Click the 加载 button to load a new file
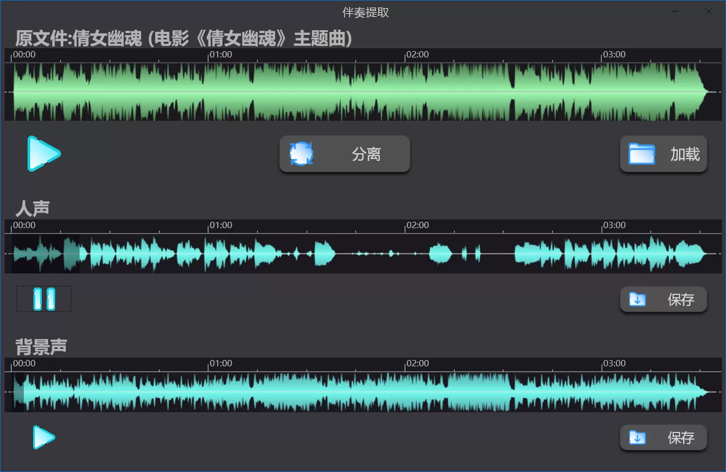 pyautogui.click(x=663, y=154)
